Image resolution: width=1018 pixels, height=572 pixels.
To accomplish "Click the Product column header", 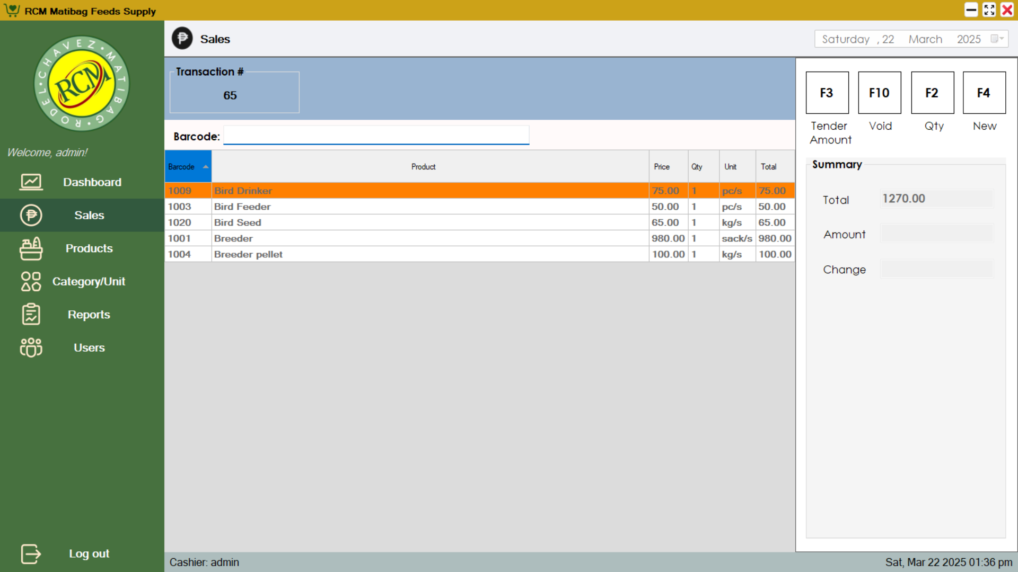I will 431,166.
